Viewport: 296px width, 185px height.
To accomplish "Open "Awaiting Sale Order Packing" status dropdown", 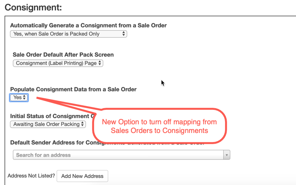I will pos(48,124).
